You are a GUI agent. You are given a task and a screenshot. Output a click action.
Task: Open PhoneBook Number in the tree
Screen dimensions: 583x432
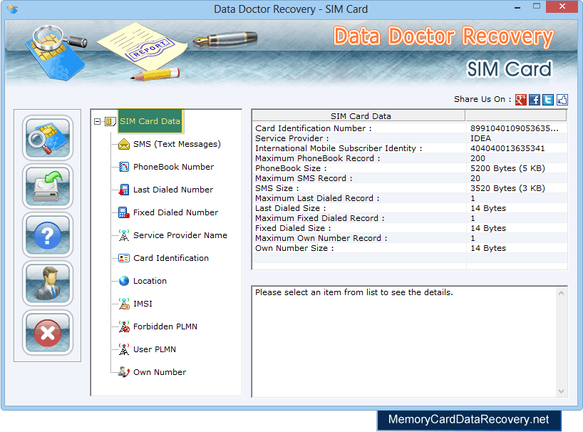tap(174, 167)
